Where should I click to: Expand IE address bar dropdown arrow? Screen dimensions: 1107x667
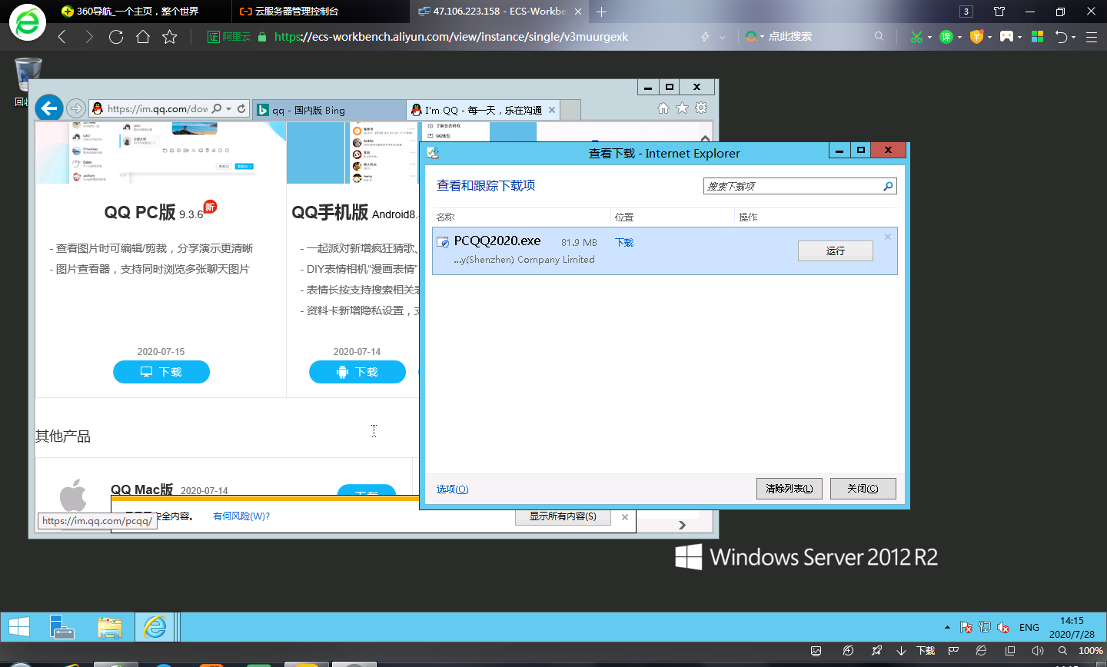(x=229, y=109)
